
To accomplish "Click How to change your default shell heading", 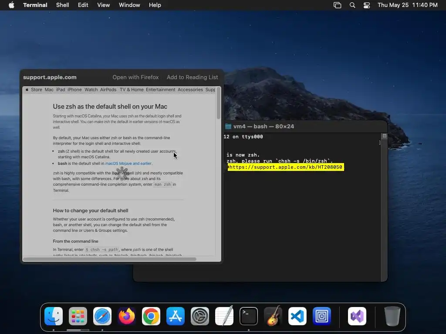I will (x=91, y=210).
